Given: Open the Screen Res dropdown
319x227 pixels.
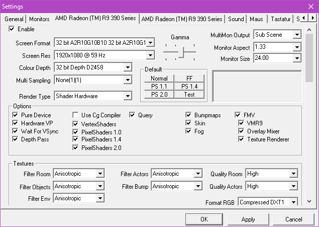Looking at the screenshot, I should pos(127,55).
